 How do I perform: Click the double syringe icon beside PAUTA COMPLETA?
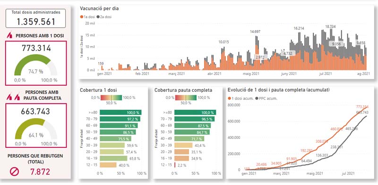click(14, 97)
